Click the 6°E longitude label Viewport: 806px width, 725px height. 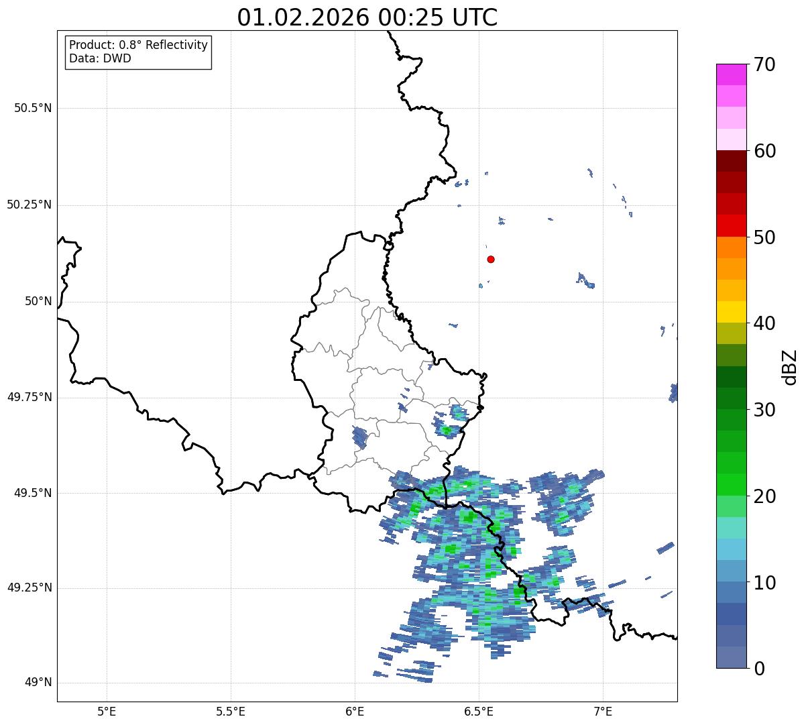(x=355, y=711)
